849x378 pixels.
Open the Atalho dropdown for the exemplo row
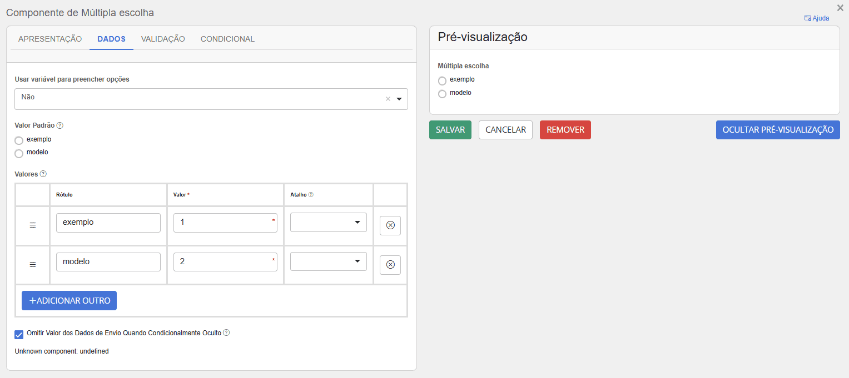tap(329, 223)
